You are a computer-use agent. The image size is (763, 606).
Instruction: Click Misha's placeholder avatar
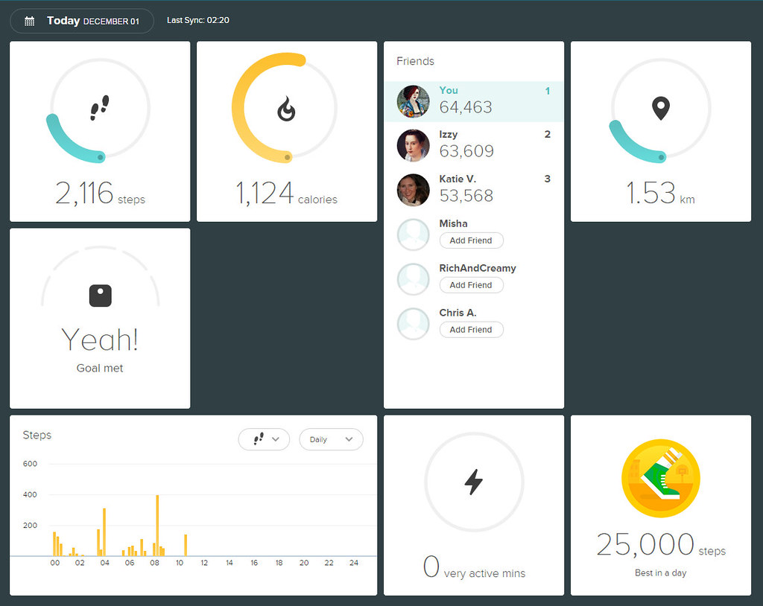pos(413,235)
